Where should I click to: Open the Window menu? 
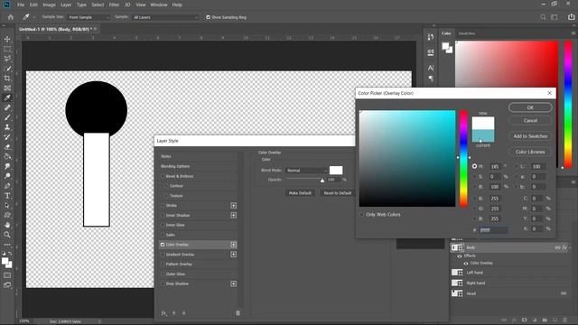(x=159, y=5)
